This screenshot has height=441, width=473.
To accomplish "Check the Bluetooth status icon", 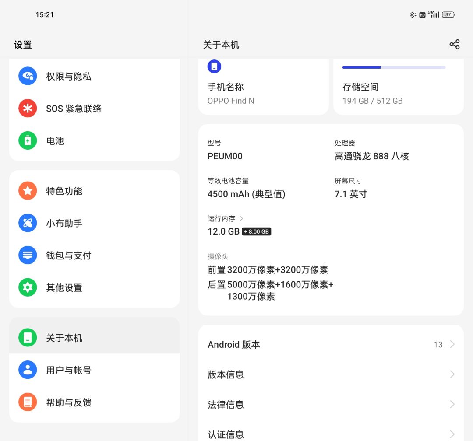I will pos(413,14).
